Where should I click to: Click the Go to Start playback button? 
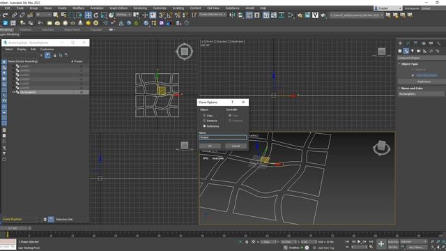(x=347, y=242)
